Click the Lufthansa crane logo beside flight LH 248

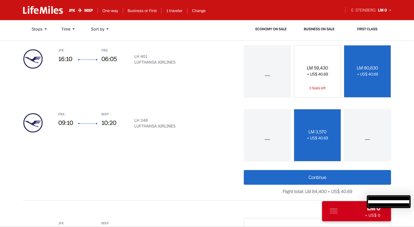coord(33,122)
